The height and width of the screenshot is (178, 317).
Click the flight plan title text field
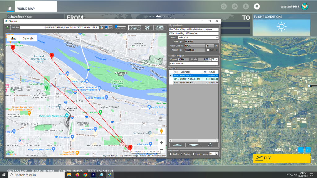194,29
